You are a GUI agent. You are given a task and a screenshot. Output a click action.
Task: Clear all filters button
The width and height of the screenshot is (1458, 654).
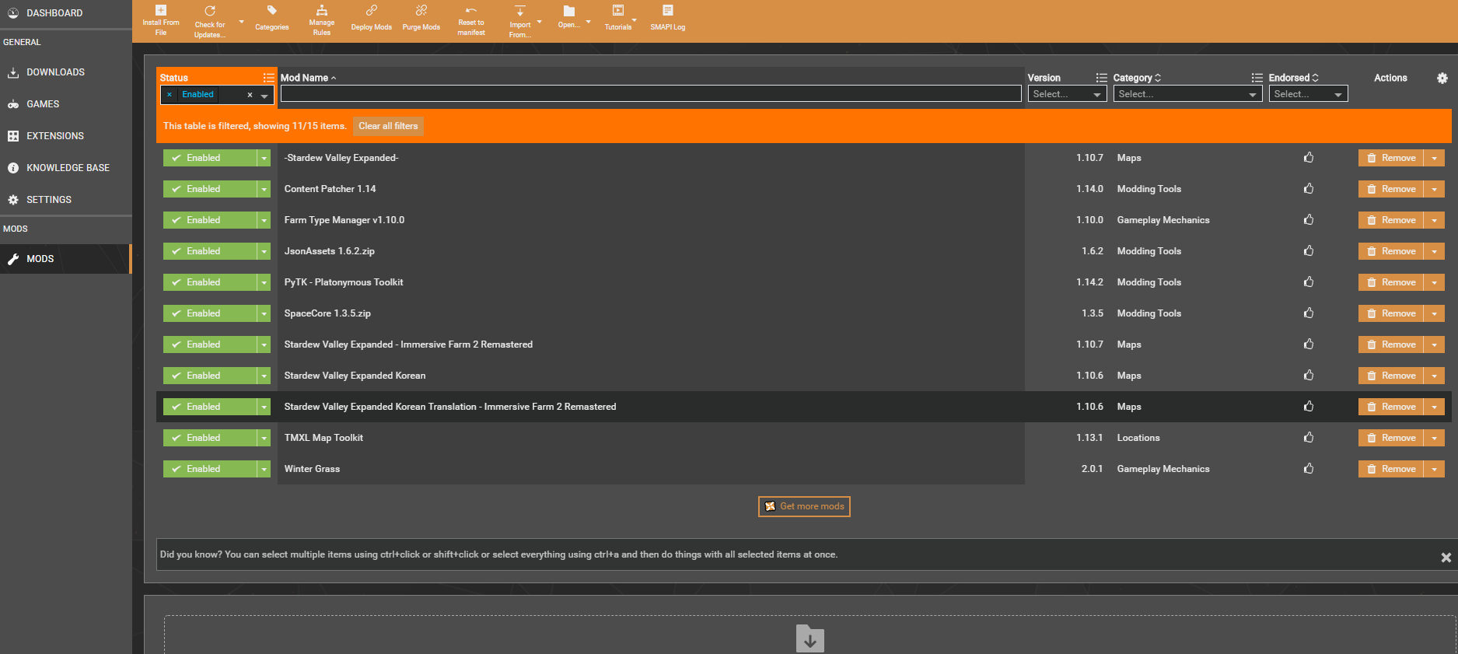click(388, 126)
